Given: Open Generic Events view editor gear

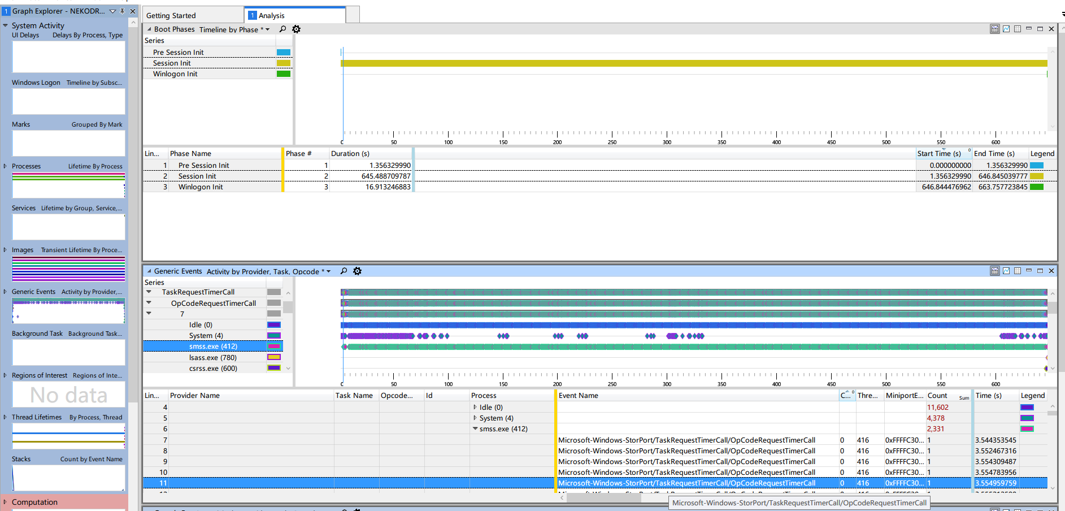Looking at the screenshot, I should pyautogui.click(x=357, y=271).
